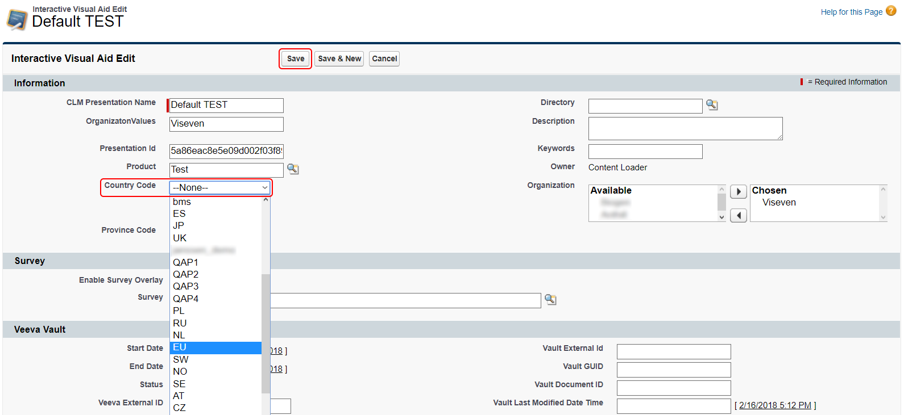Expand the Country Code dropdown
904x415 pixels.
[220, 187]
